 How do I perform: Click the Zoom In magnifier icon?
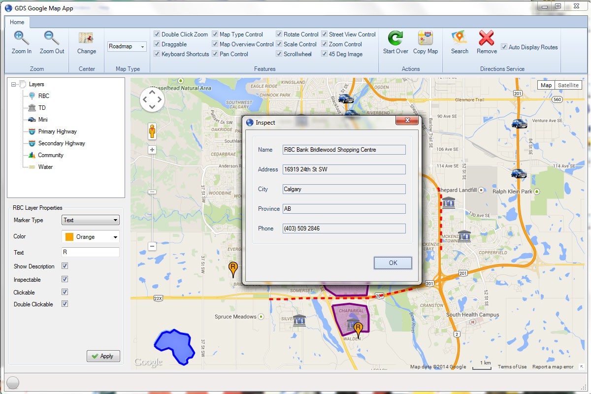point(22,38)
